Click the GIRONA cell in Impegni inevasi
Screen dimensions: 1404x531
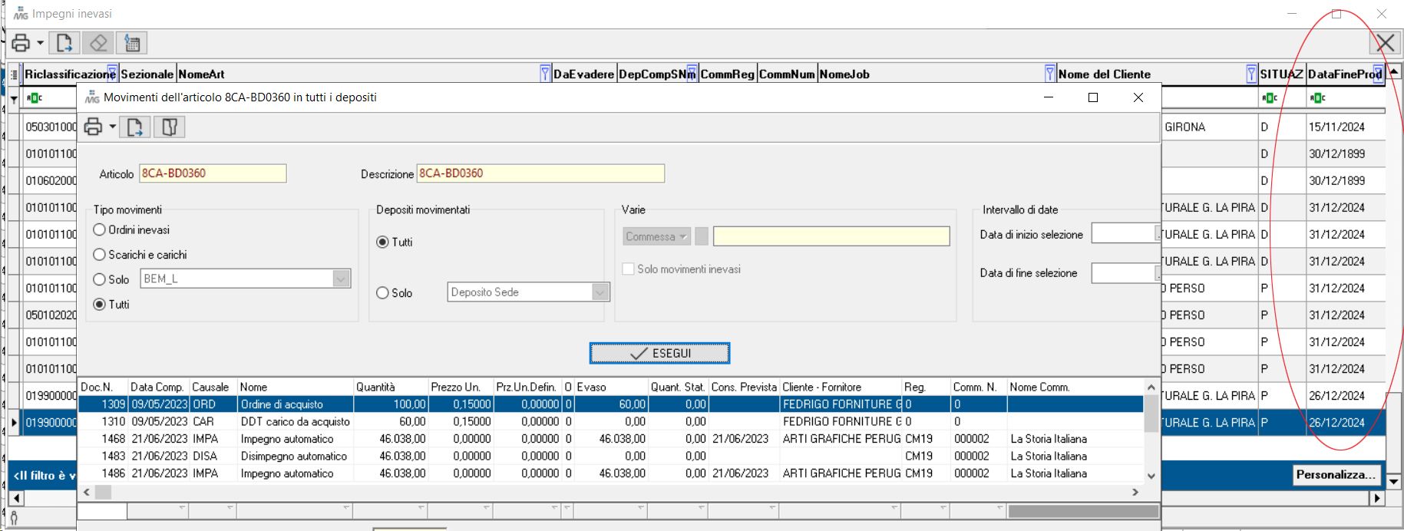click(x=1209, y=127)
